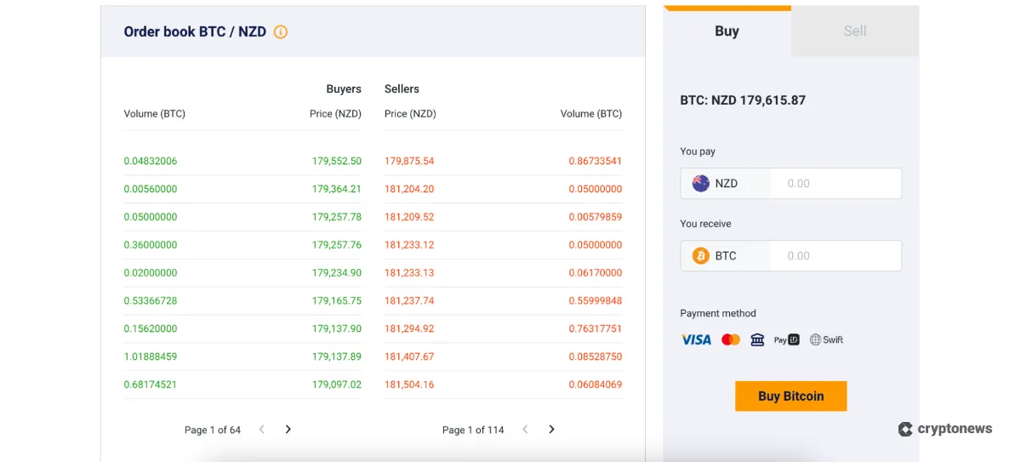Click seller price 181,233.12

(409, 245)
